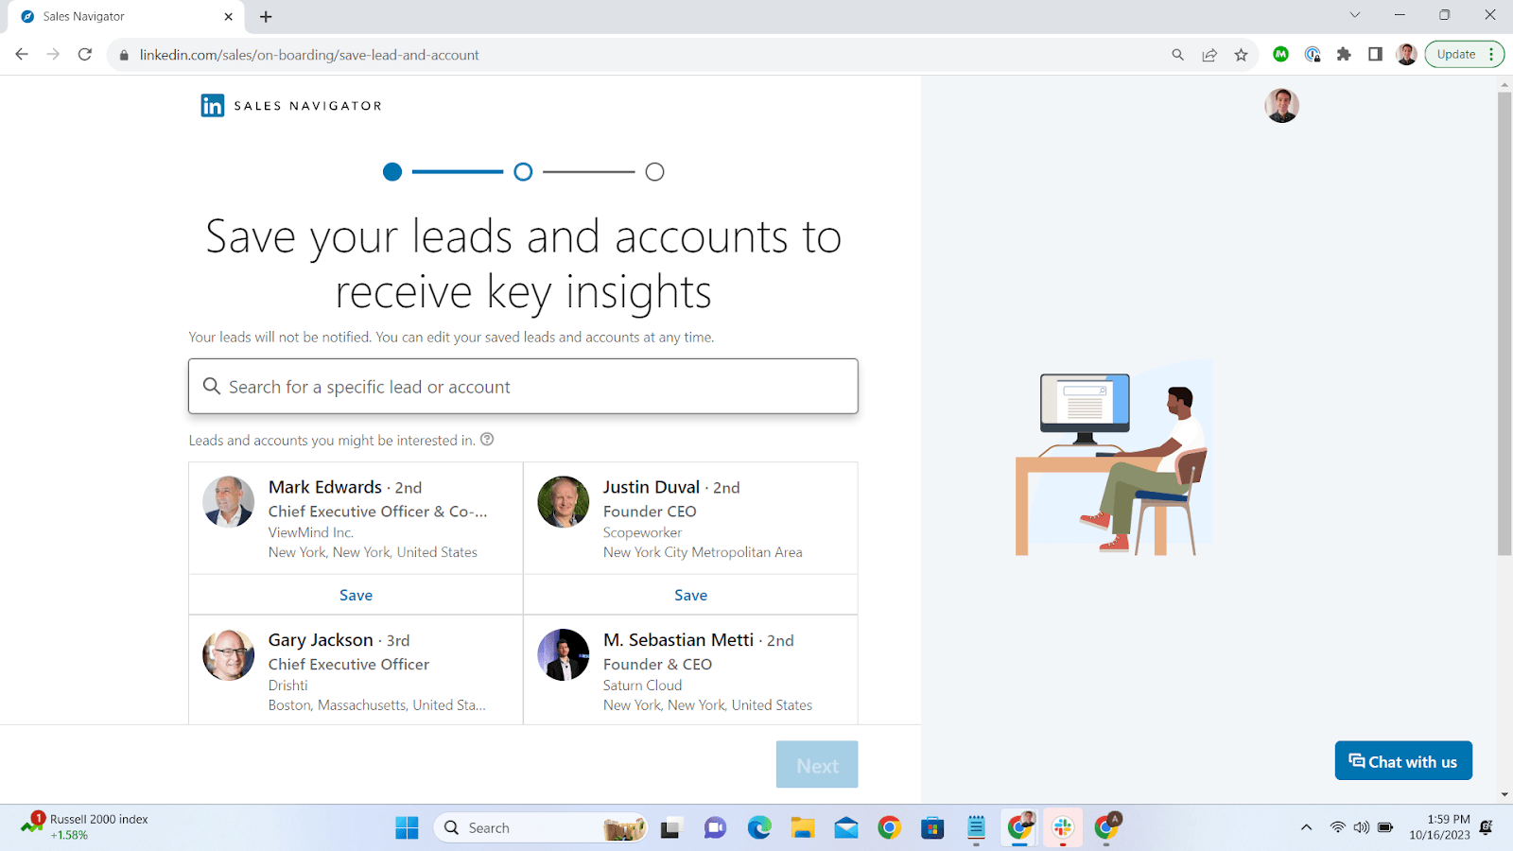
Task: Save Mark Edwards as a lead
Action: pos(356,595)
